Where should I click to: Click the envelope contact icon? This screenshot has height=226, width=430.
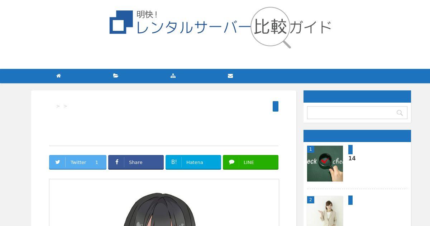click(x=230, y=76)
